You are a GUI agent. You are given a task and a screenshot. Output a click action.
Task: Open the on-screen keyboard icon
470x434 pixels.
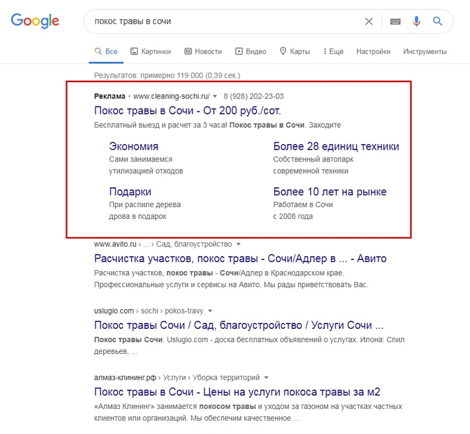pyautogui.click(x=395, y=21)
